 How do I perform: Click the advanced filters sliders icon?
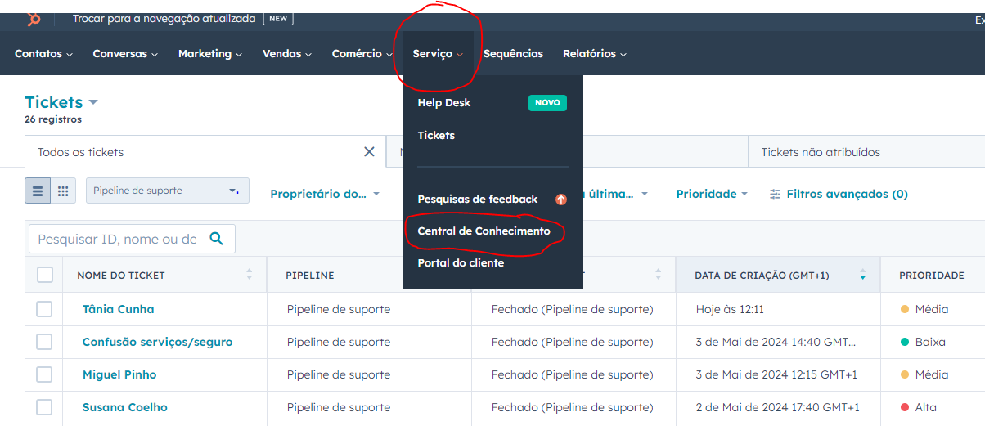click(776, 195)
